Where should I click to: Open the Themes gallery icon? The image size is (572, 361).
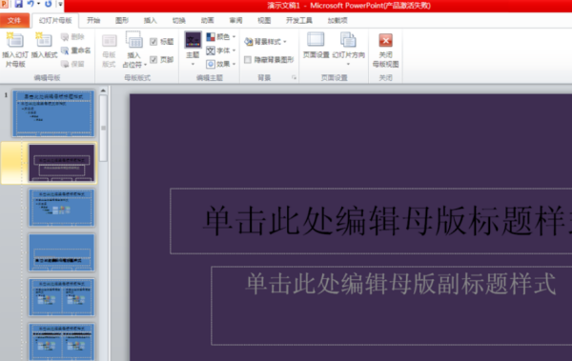coord(193,40)
